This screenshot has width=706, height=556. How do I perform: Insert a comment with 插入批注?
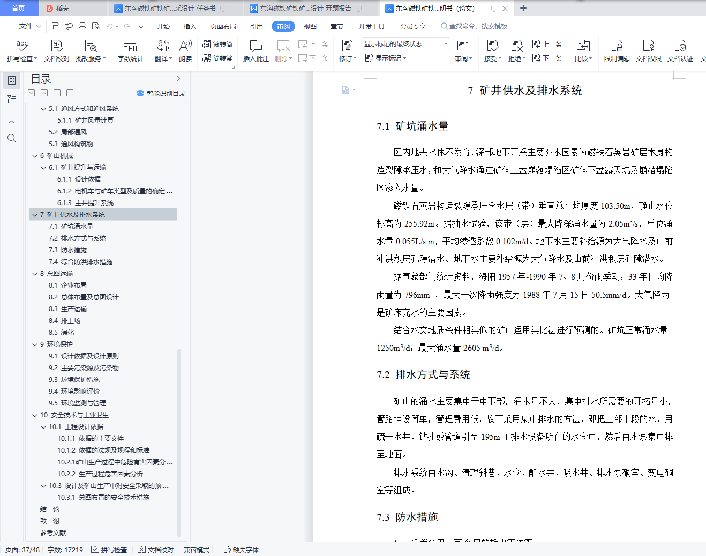(256, 50)
